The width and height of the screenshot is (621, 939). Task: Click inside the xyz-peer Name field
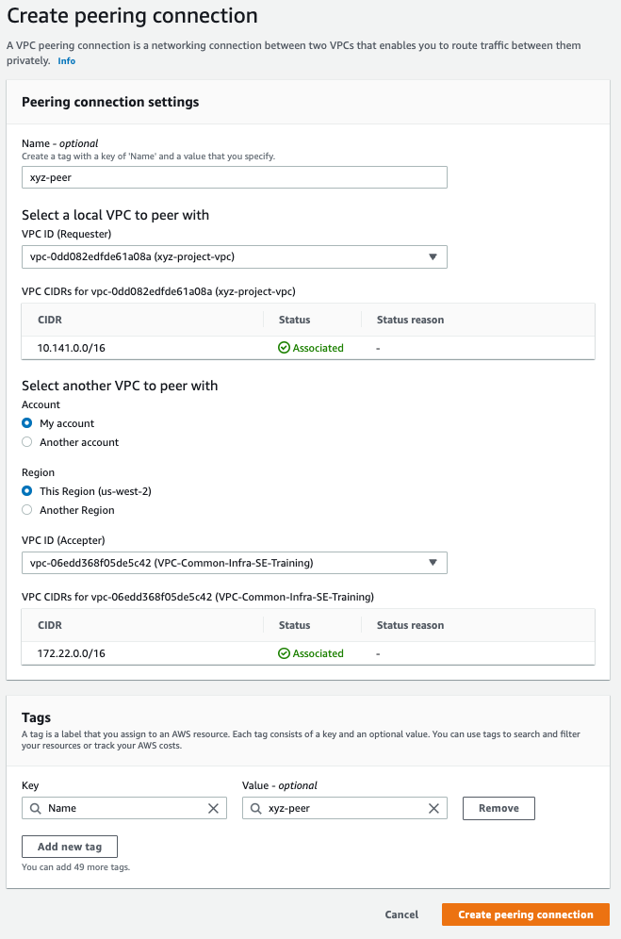234,177
